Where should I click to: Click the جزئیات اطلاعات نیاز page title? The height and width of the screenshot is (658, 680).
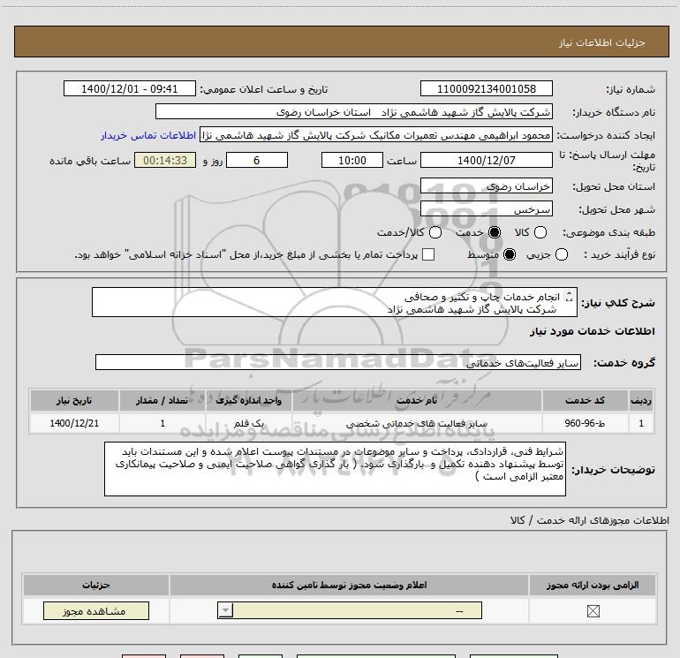point(601,42)
